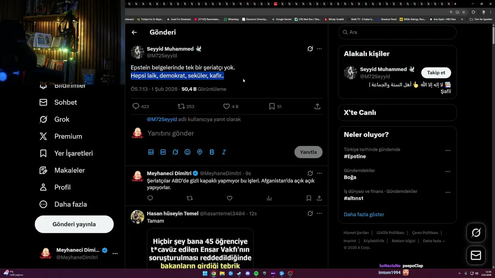Go back using the arrow beside Gönderi
Screen dimensions: 495x278
[134, 32]
